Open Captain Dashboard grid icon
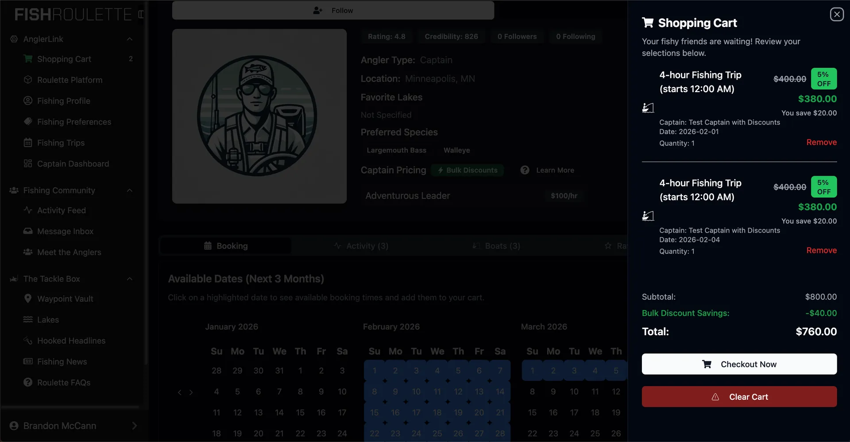Screen dimensions: 850x442 28,164
